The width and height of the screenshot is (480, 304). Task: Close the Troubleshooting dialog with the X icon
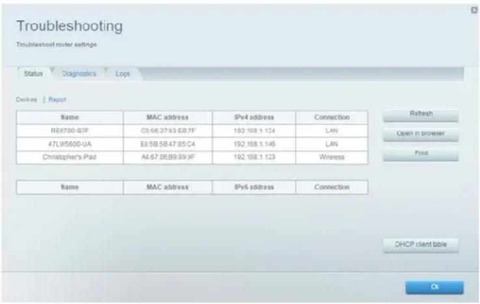[474, 10]
